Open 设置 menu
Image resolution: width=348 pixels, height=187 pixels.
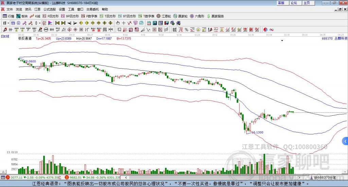62,9
